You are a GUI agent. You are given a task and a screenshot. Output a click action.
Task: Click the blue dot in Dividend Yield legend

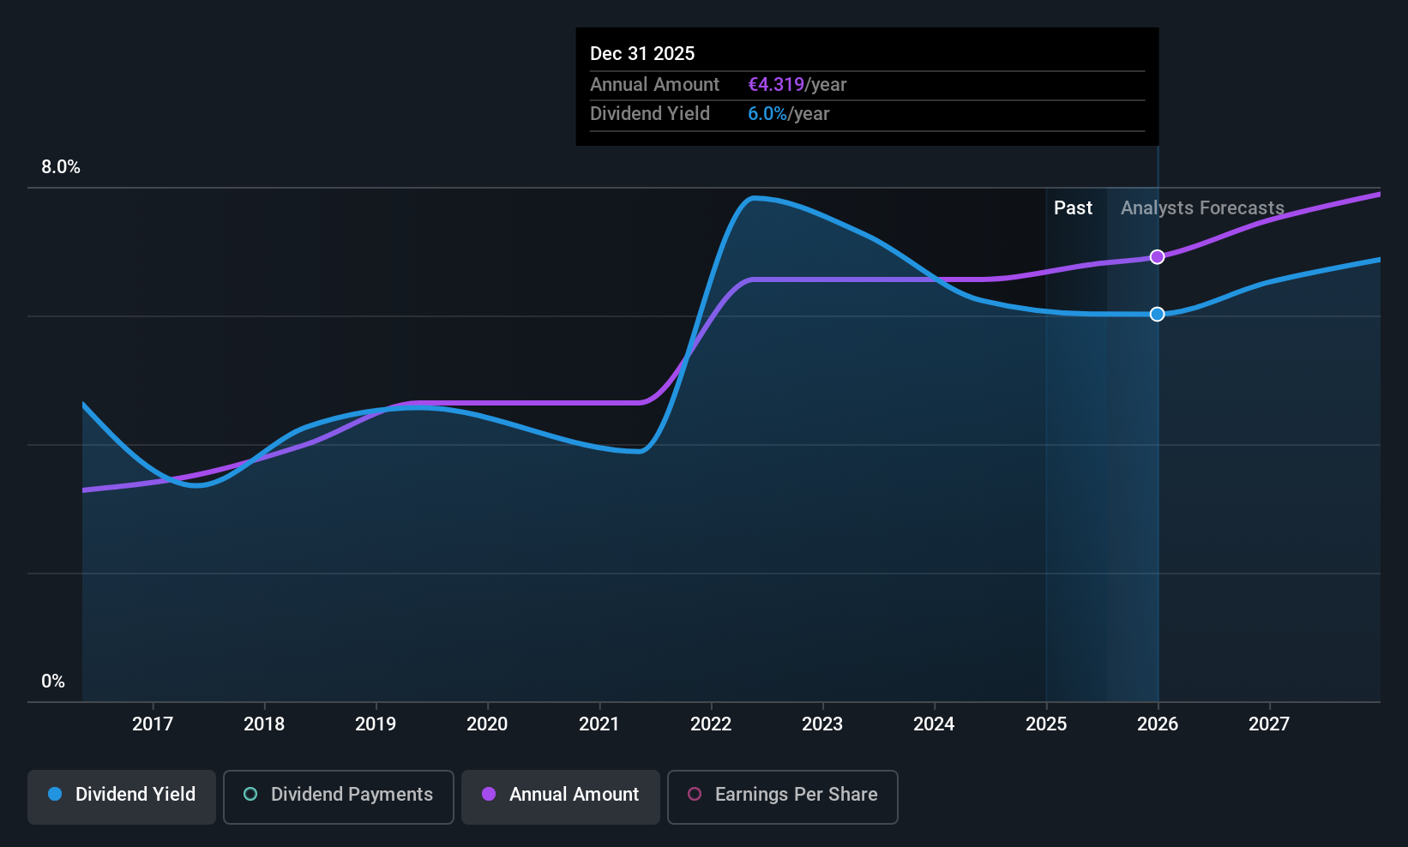(x=55, y=794)
